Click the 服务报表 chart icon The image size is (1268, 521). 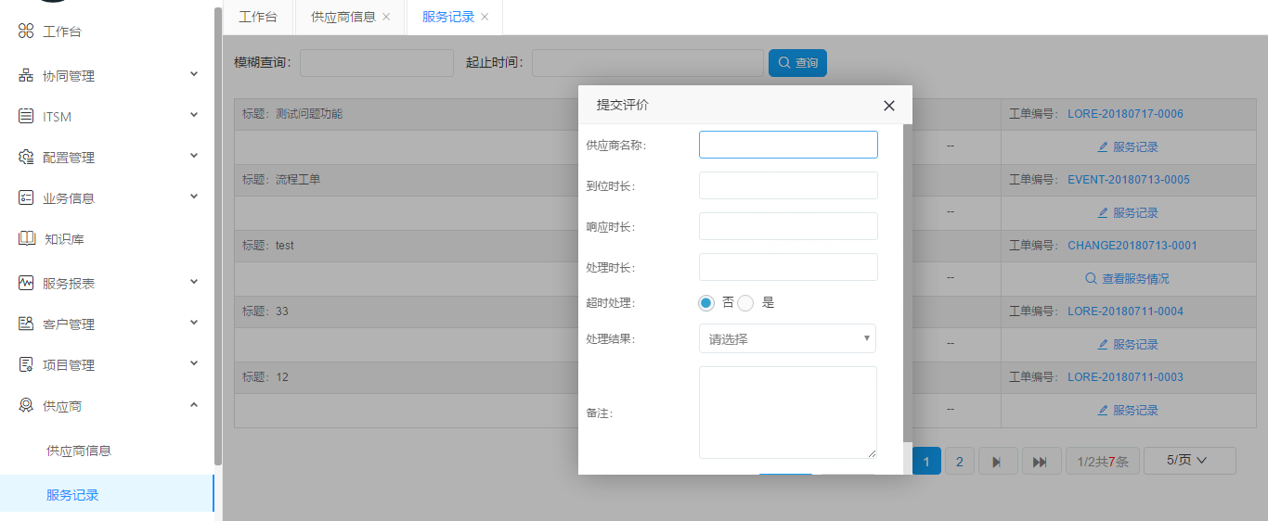coord(26,284)
